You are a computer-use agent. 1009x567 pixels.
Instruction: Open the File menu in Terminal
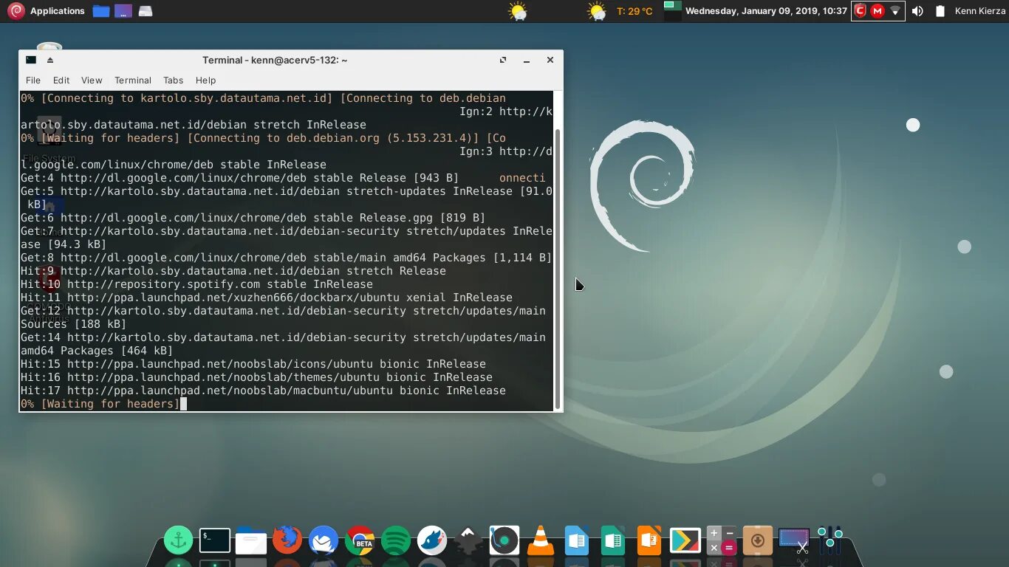pos(33,80)
